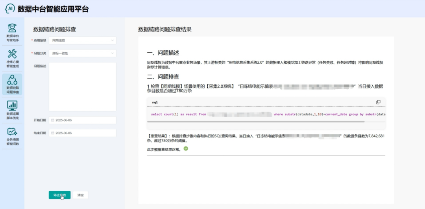Image resolution: width=425 pixels, height=209 pixels.
Task: Open 指标一致性 category select box
Action: click(x=82, y=53)
